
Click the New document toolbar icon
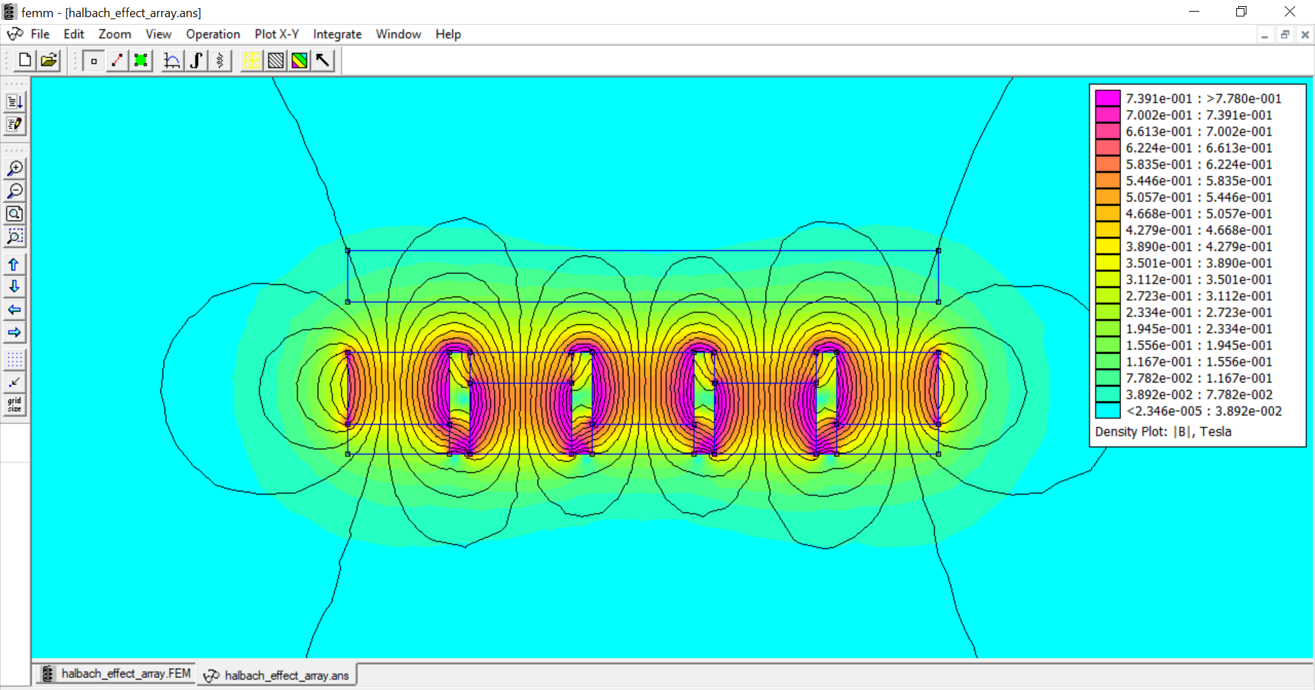[25, 60]
